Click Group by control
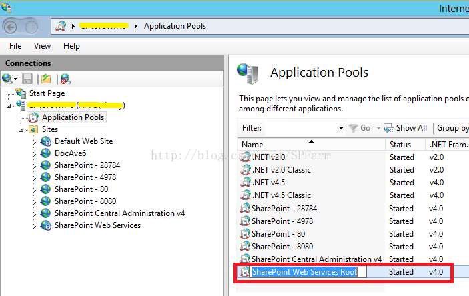 (452, 128)
